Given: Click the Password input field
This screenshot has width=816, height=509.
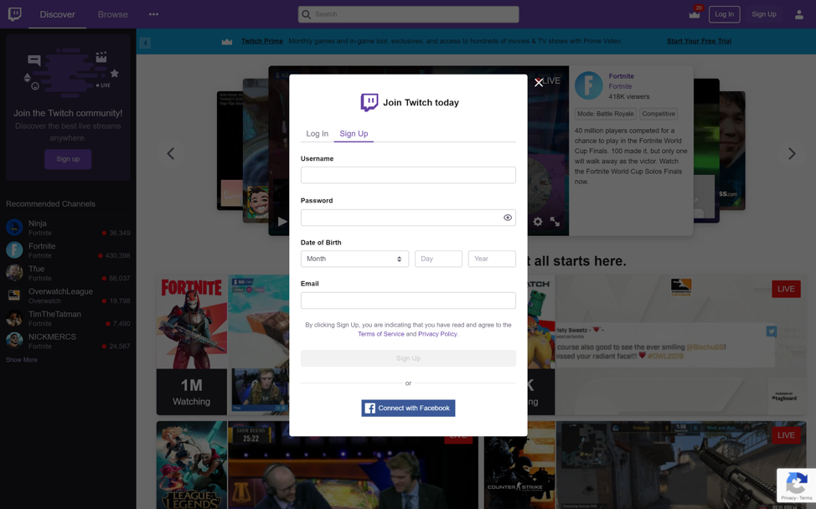Looking at the screenshot, I should [x=408, y=218].
